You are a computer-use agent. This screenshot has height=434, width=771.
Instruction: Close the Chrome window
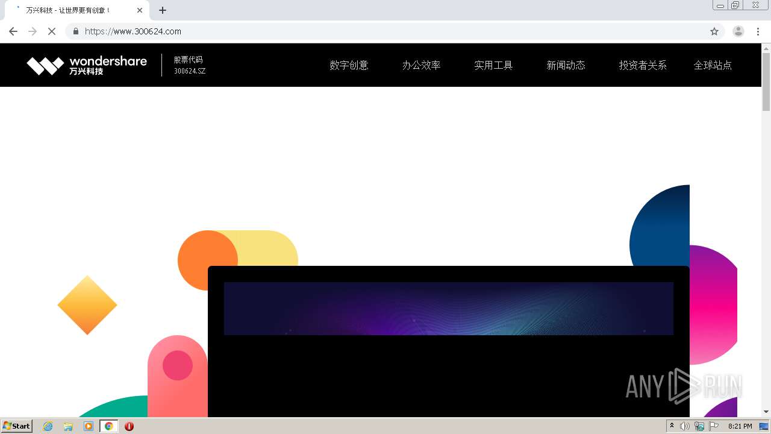[x=755, y=5]
